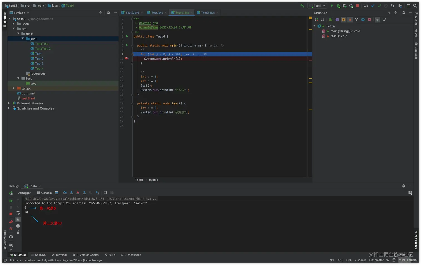421x265 pixels.
Task: Collapse the test3 root folder
Action: coord(9,19)
